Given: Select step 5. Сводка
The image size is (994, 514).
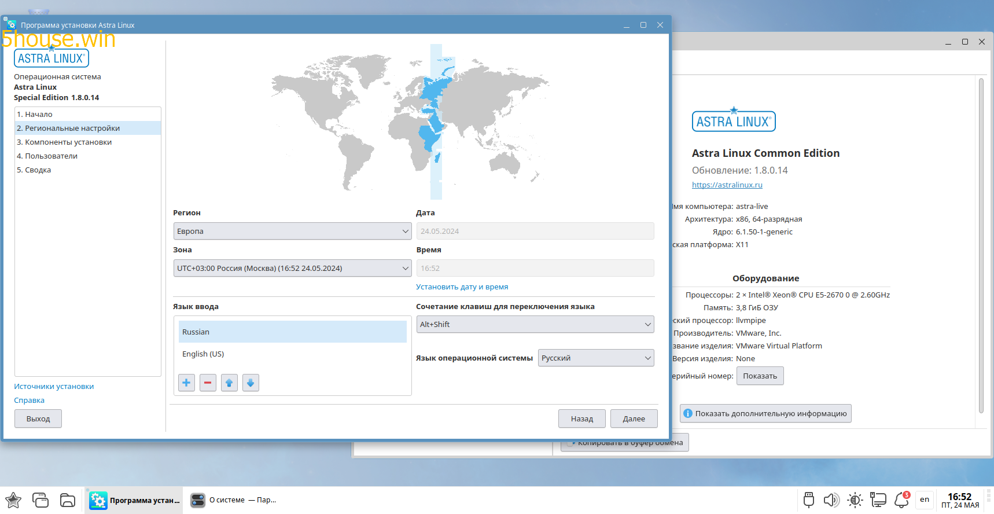Looking at the screenshot, I should pyautogui.click(x=88, y=170).
